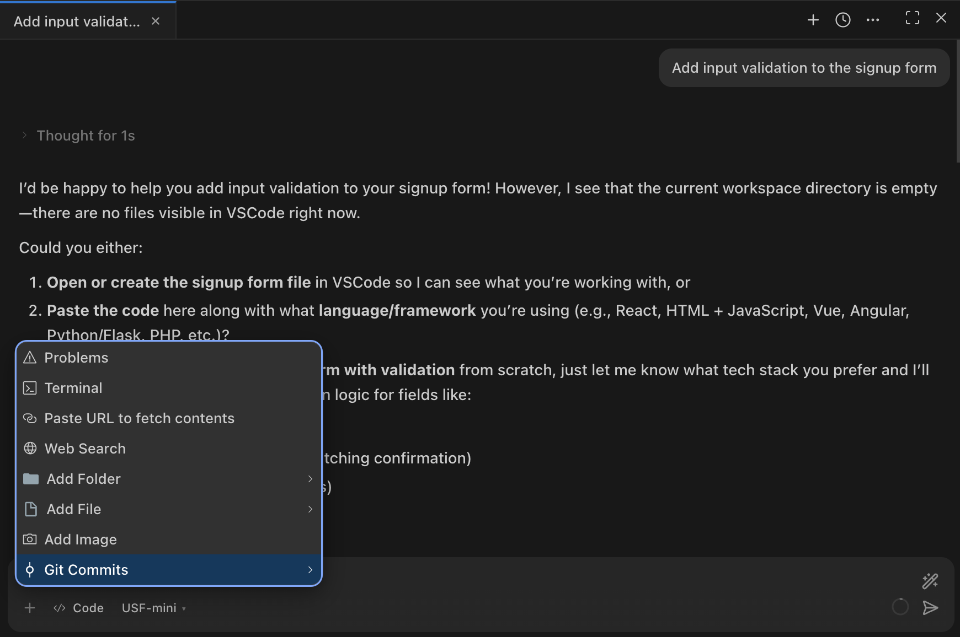Expand Add Folder chevron arrow
960x637 pixels.
coord(310,479)
